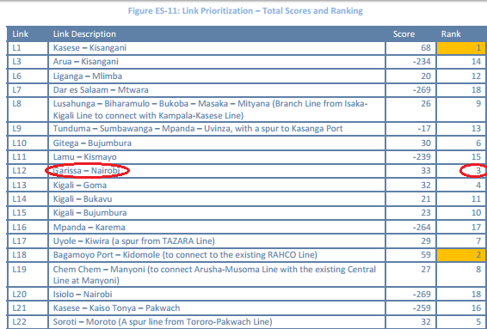Click rank 14 in Arua – Kisangani row
This screenshot has width=487, height=329.
click(x=476, y=61)
